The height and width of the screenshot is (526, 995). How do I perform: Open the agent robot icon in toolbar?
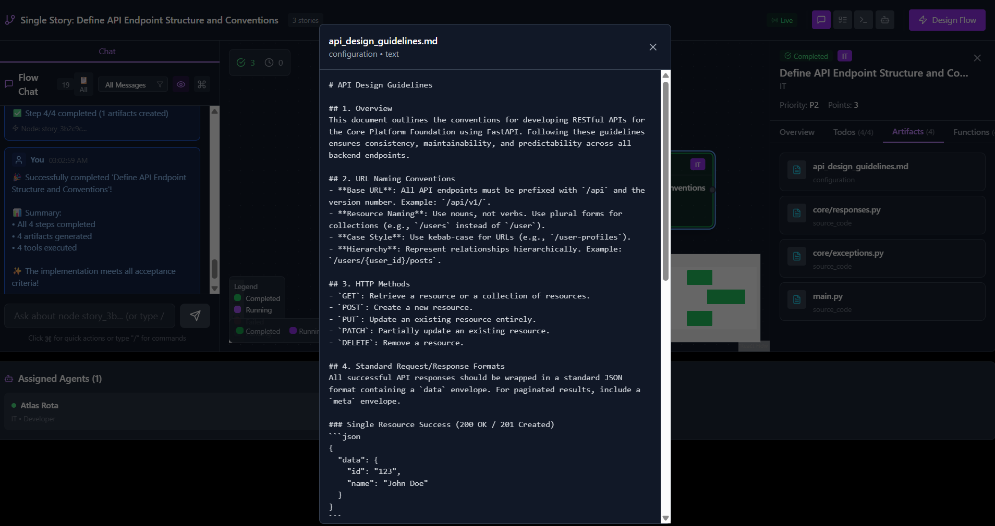(x=885, y=20)
